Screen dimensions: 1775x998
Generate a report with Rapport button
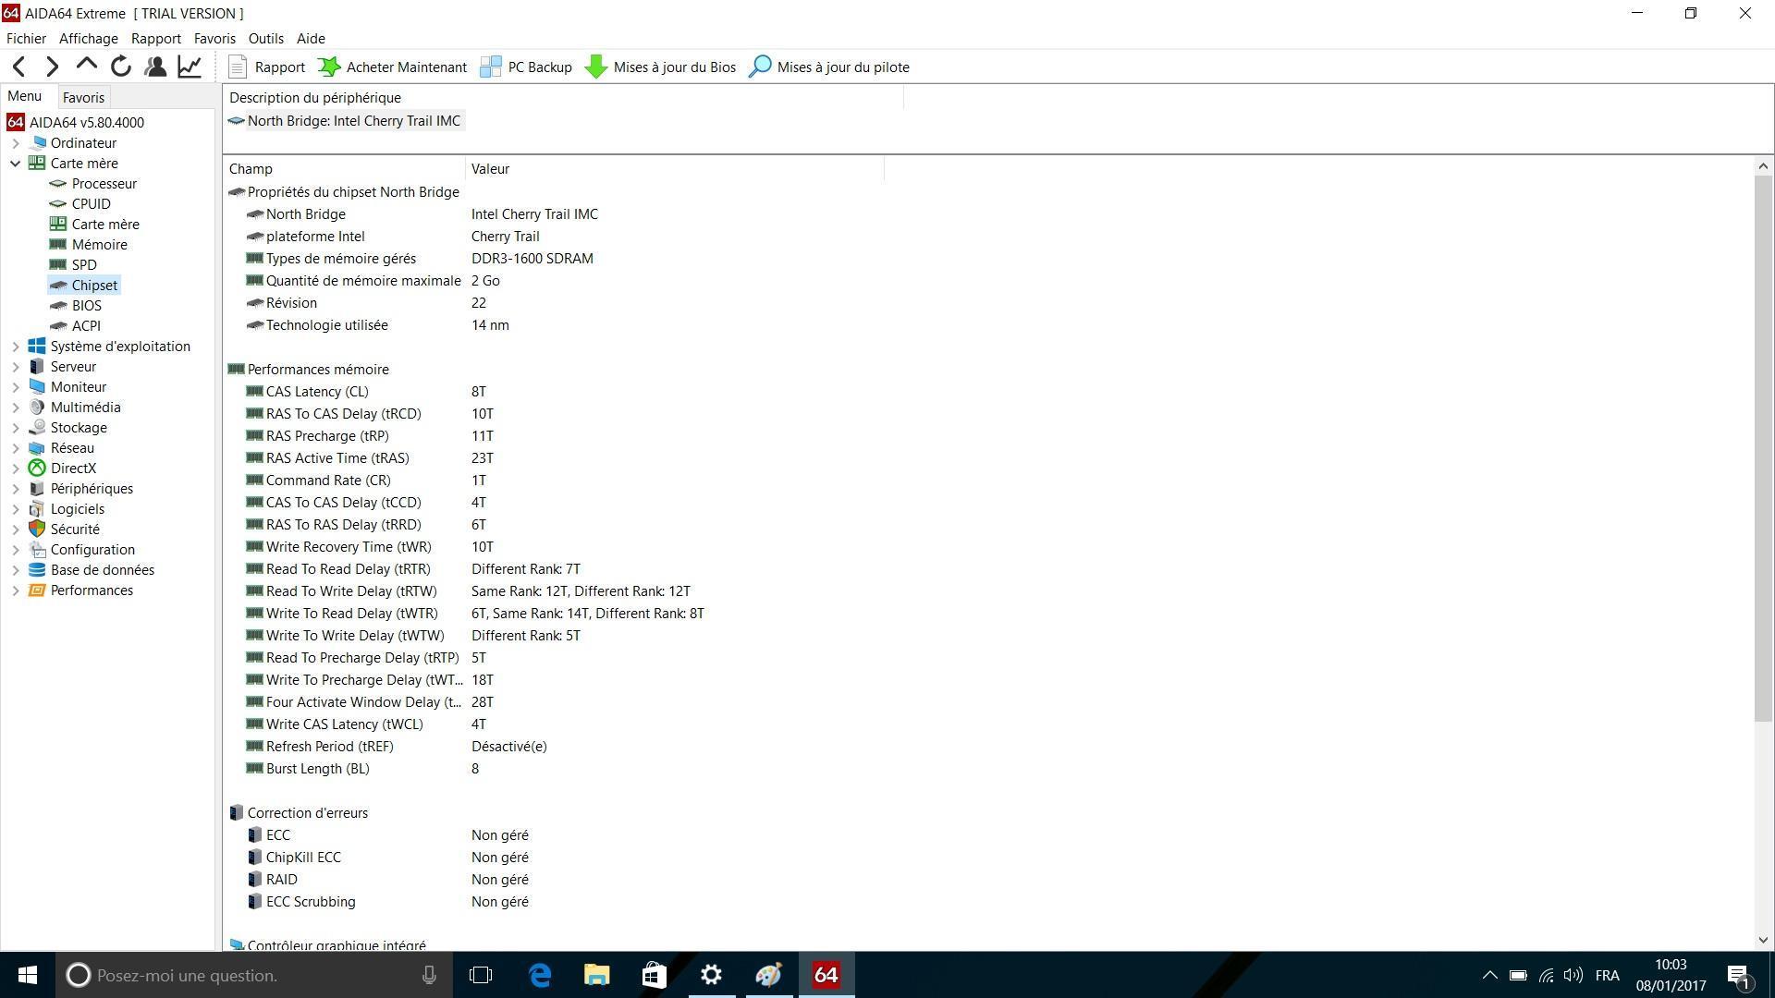(x=266, y=67)
